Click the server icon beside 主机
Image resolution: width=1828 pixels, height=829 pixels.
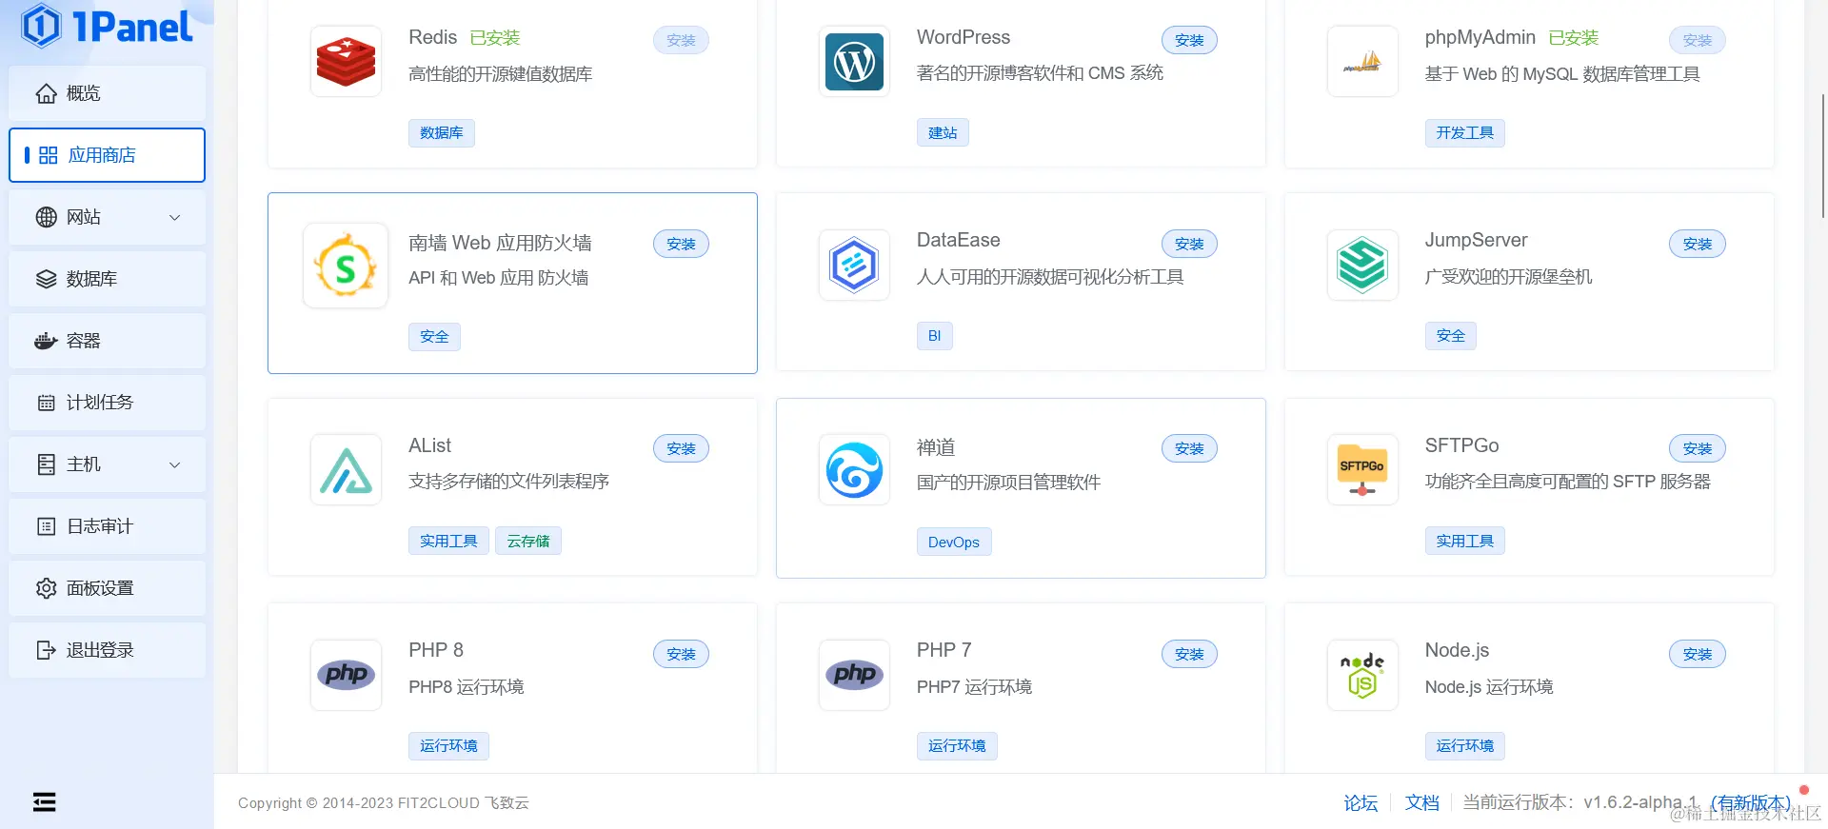(46, 464)
